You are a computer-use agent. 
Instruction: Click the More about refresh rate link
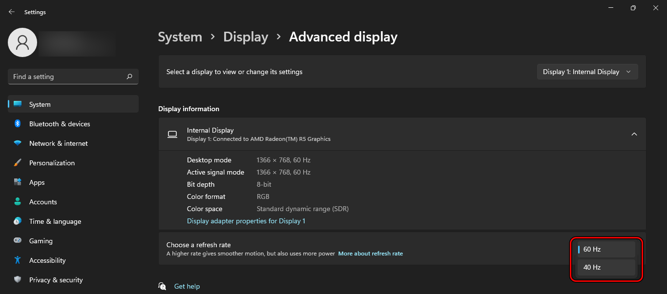(371, 253)
